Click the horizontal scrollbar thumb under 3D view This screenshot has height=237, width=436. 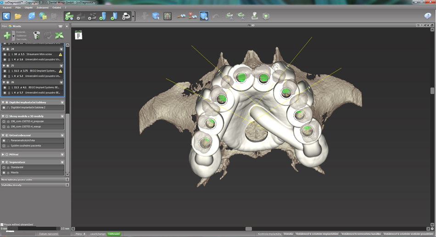(x=248, y=229)
